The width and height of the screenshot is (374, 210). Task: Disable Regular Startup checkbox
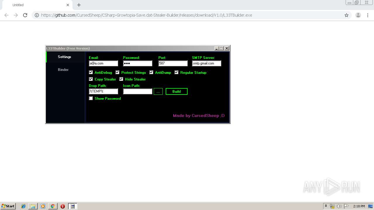176,72
